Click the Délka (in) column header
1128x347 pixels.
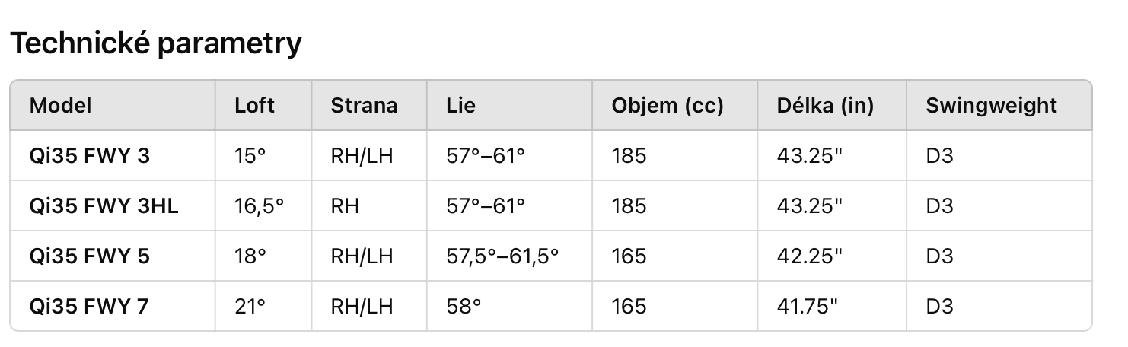tap(825, 105)
